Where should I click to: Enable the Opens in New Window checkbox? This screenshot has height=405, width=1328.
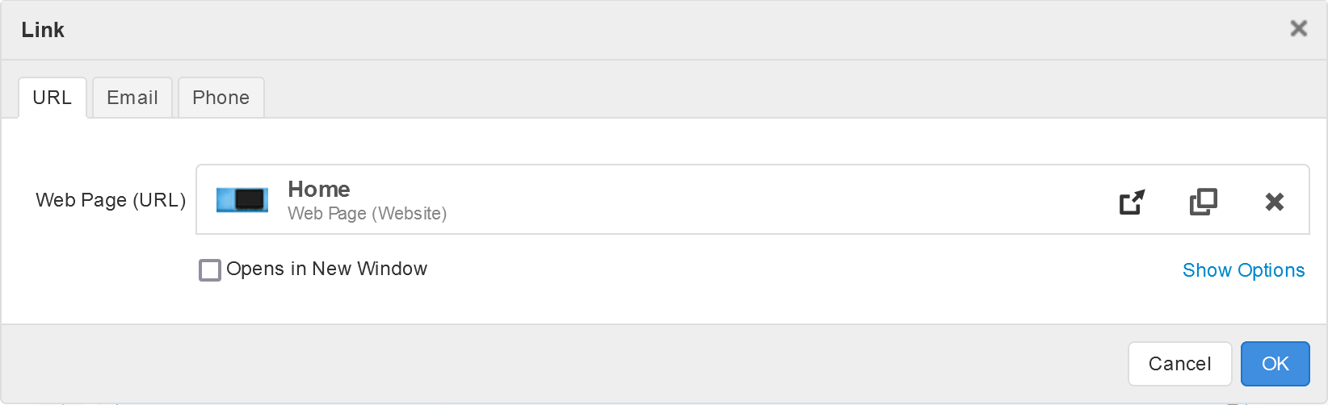pyautogui.click(x=210, y=269)
